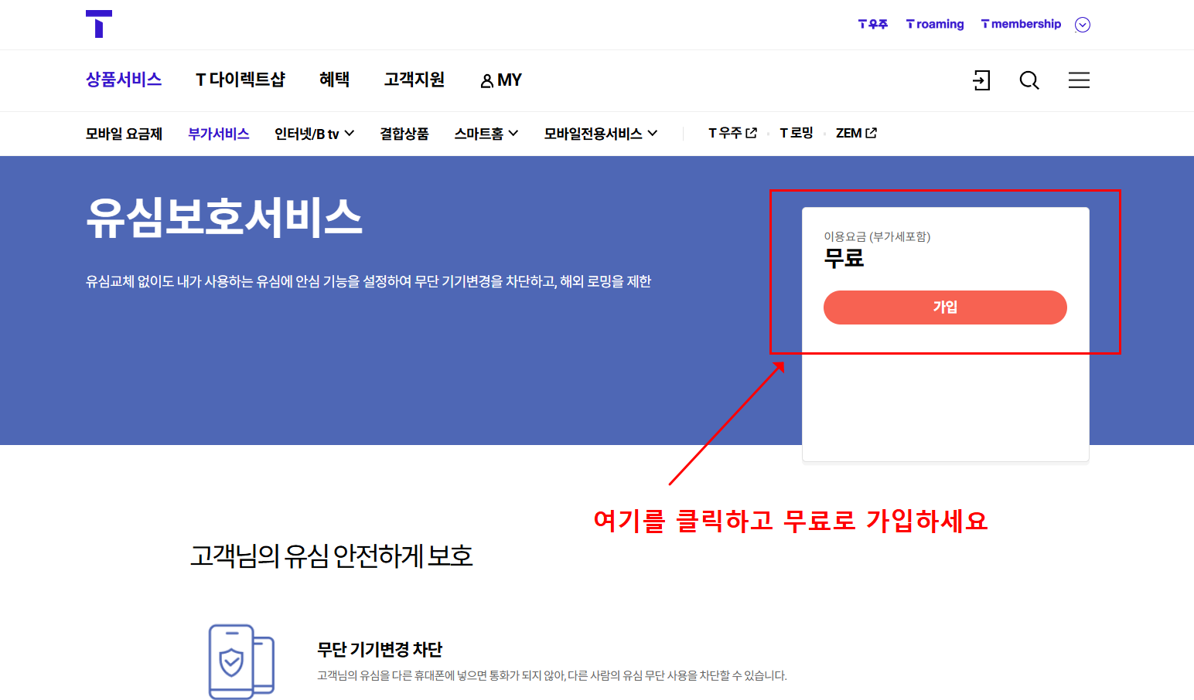Expand the 스마트홈 dropdown menu

486,134
